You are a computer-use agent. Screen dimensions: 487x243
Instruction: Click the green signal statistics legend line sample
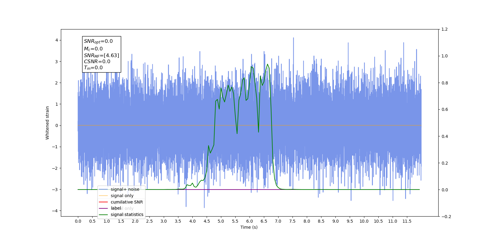[x=103, y=214]
